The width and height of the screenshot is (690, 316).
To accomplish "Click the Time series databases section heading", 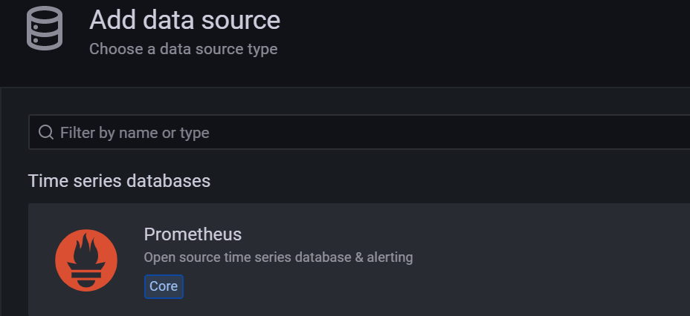I will click(x=119, y=180).
